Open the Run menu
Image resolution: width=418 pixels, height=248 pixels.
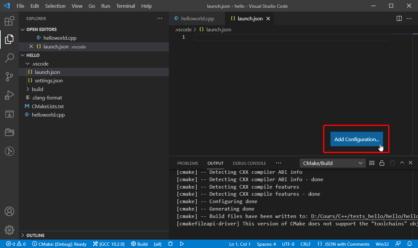point(106,6)
